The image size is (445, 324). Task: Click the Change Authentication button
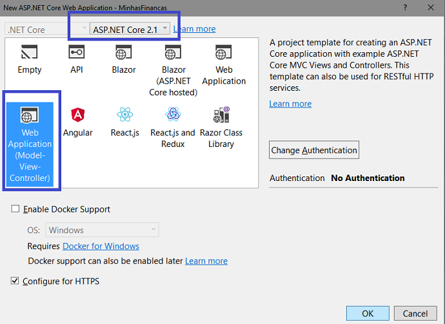(x=314, y=150)
